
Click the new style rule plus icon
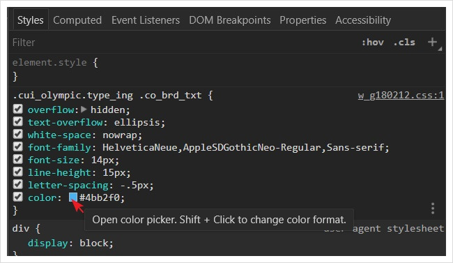coord(433,43)
